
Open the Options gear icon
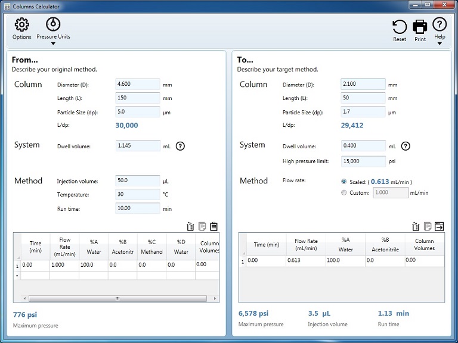click(x=21, y=24)
